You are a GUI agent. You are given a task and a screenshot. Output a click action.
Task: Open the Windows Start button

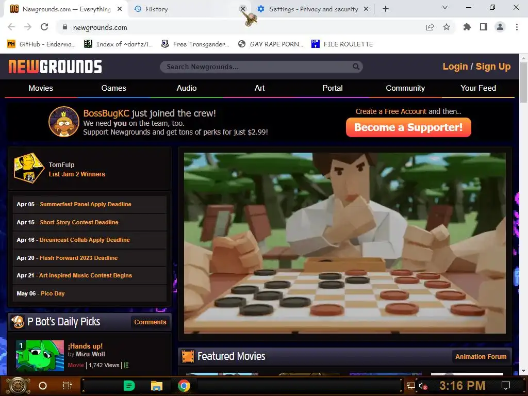click(18, 386)
